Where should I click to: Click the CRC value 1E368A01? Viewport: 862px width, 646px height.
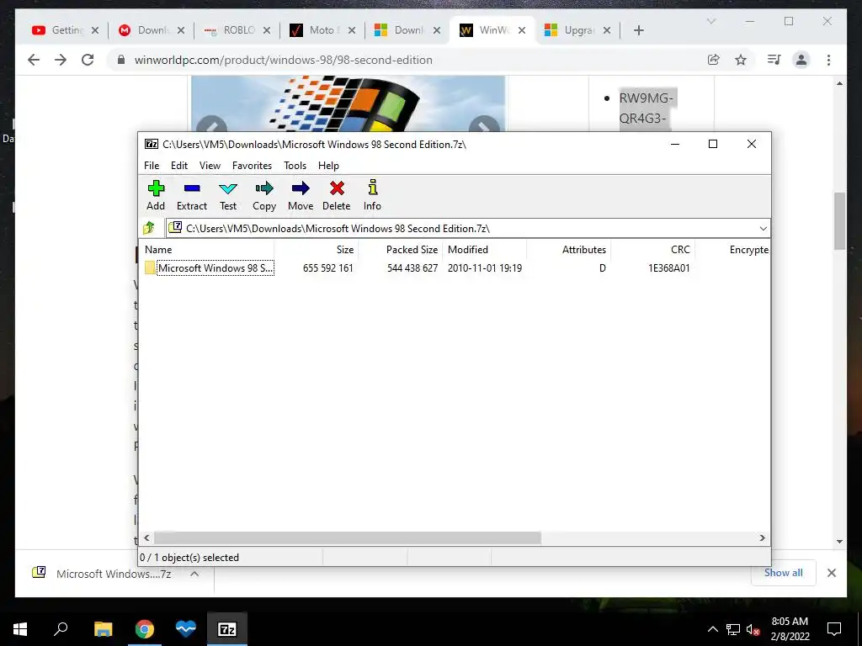[669, 268]
